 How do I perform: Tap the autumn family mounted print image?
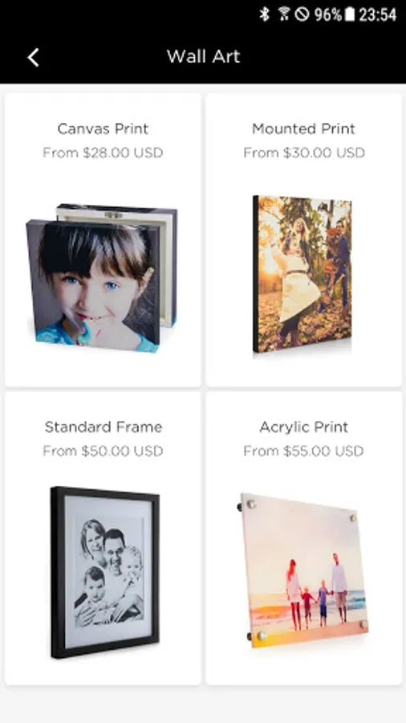(302, 275)
